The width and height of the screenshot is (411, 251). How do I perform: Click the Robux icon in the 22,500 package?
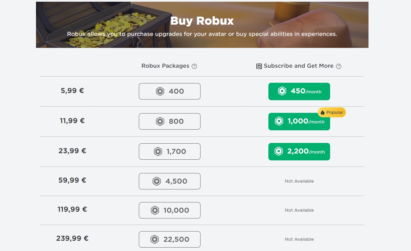(155, 239)
